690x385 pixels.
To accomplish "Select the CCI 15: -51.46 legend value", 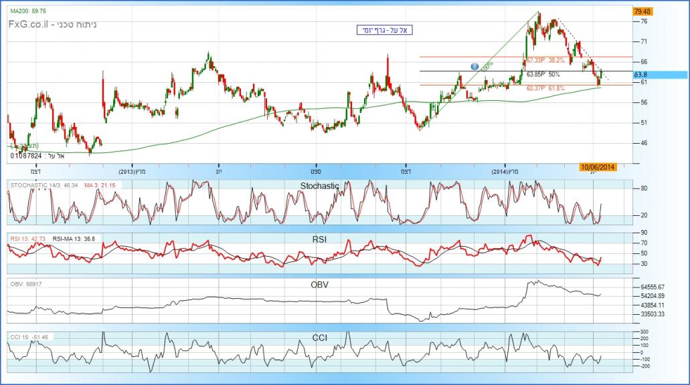I will (29, 336).
